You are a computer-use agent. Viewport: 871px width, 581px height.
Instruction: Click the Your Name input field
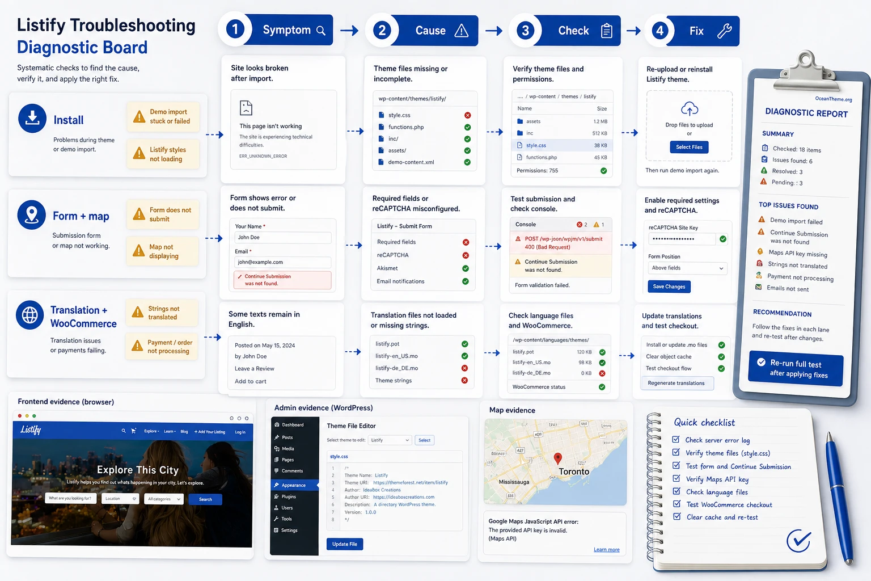coord(283,237)
